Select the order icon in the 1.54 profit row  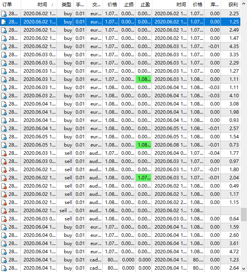pos(4,137)
